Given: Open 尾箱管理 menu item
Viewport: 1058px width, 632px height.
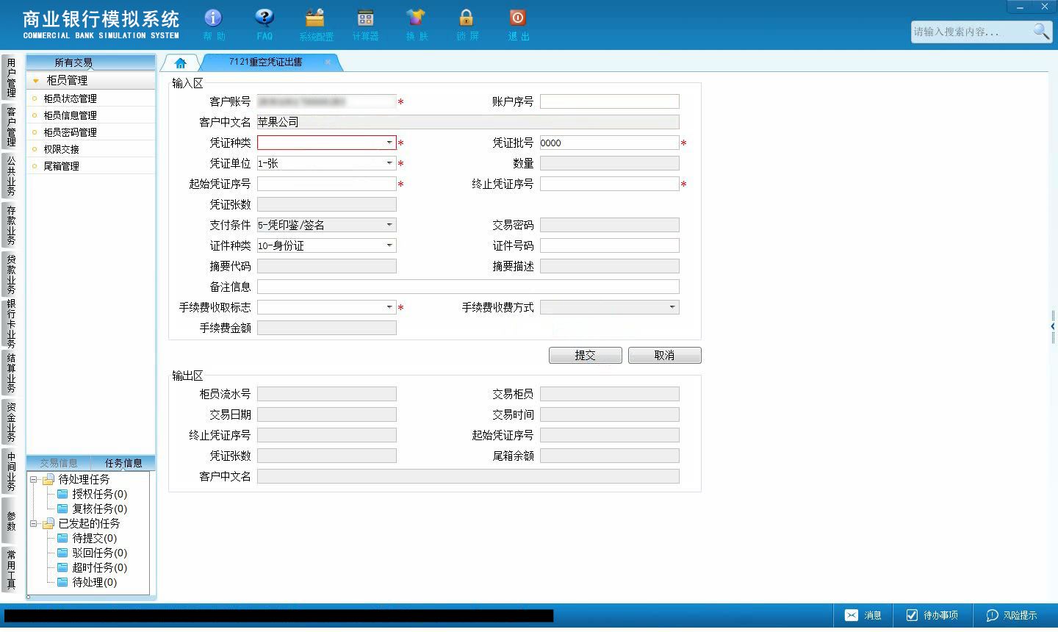Looking at the screenshot, I should pos(61,166).
